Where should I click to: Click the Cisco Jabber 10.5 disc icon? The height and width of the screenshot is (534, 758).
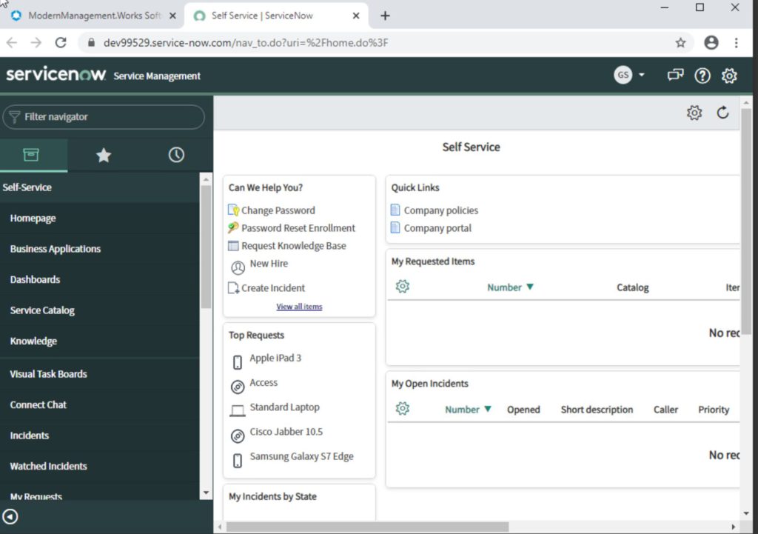point(238,435)
